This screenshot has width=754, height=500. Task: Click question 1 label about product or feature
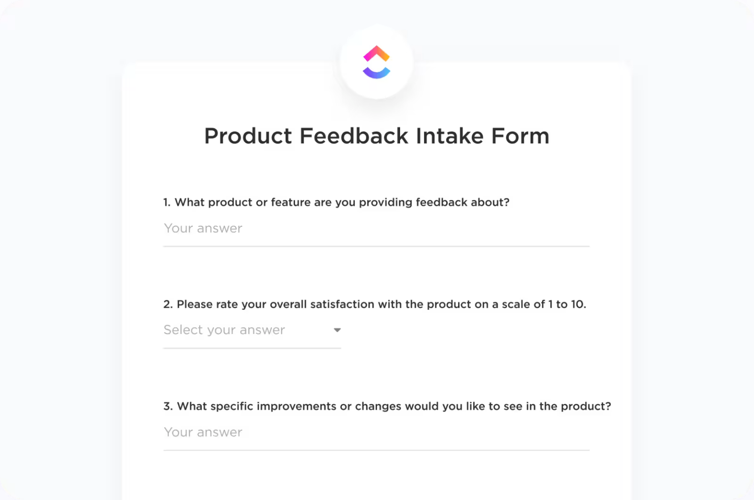pos(336,202)
